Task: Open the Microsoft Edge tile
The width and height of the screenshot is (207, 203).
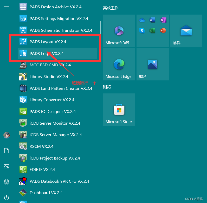Action: (119, 64)
